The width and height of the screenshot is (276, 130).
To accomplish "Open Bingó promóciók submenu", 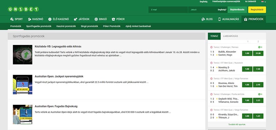I will pyautogui.click(x=89, y=26).
